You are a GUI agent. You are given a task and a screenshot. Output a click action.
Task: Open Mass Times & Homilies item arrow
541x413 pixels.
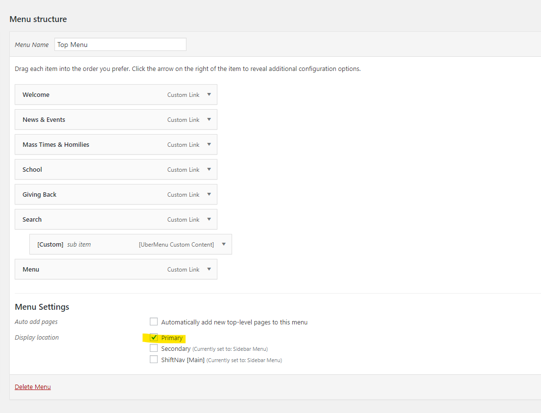pos(209,144)
